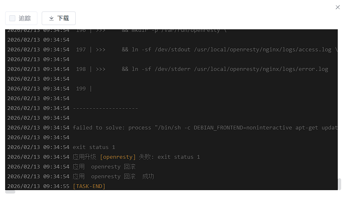The width and height of the screenshot is (345, 205).
Task: Click the standalone 'exit status 1' line
Action: pos(94,147)
